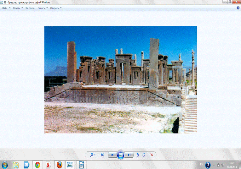Start the slideshow with the center button

coord(121,155)
